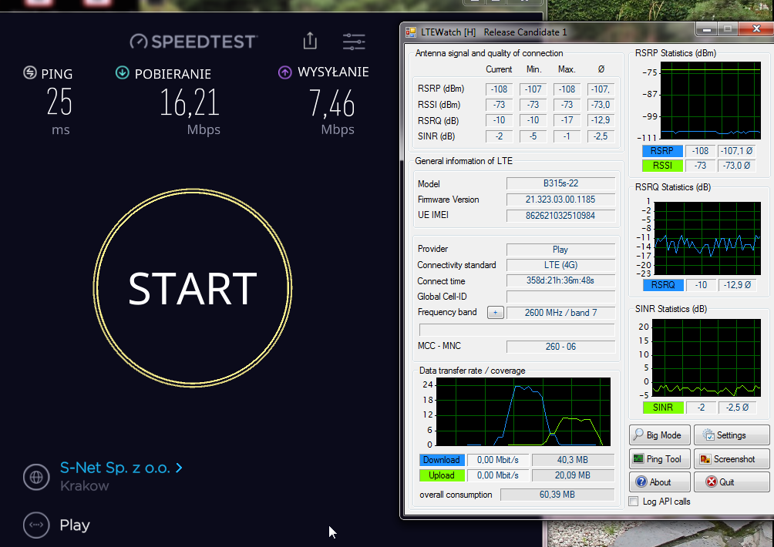Viewport: 774px width, 547px height.
Task: Click upload total 20,09 MB
Action: point(573,475)
